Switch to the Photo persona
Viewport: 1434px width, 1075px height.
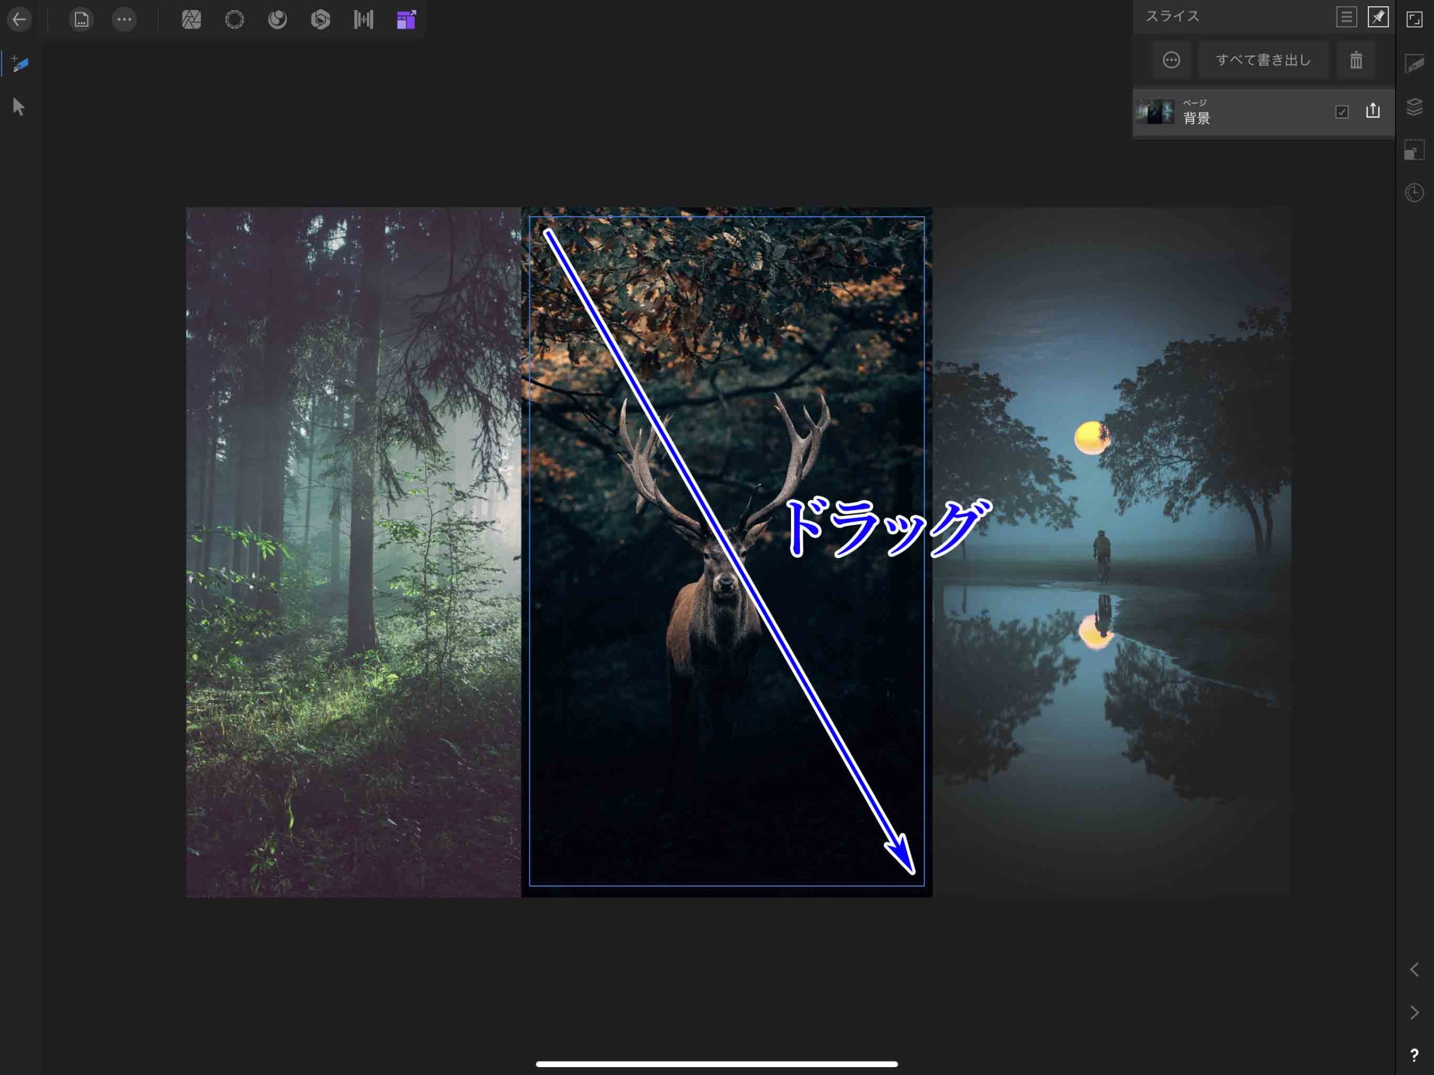(x=190, y=20)
